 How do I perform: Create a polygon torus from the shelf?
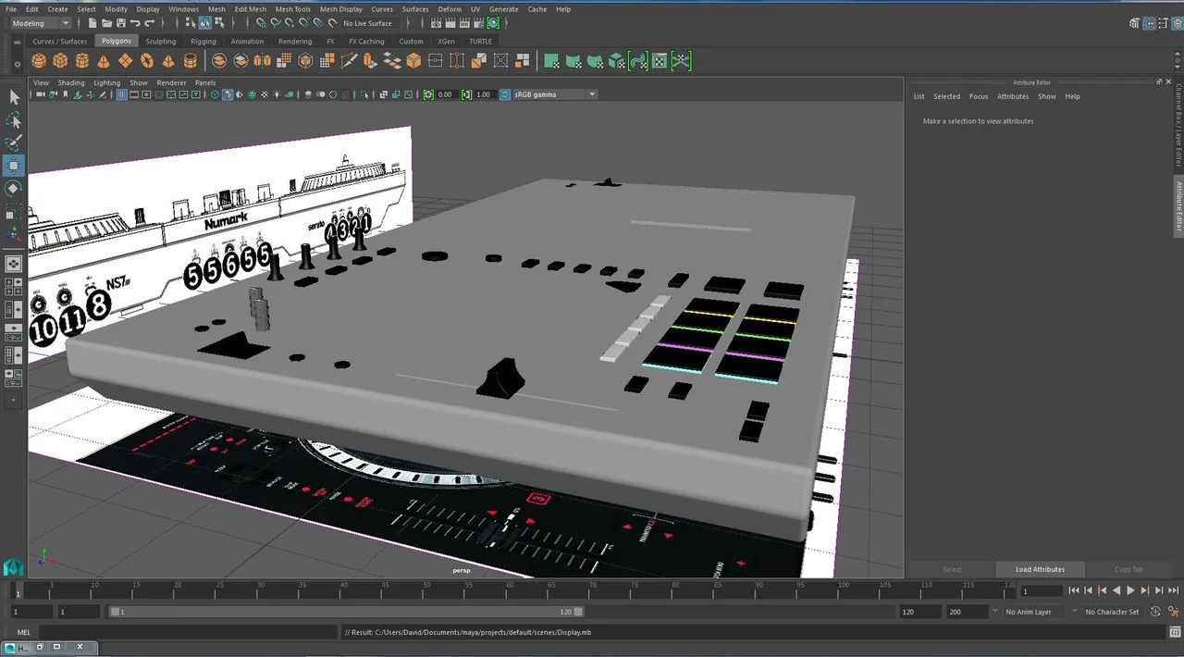click(x=147, y=61)
